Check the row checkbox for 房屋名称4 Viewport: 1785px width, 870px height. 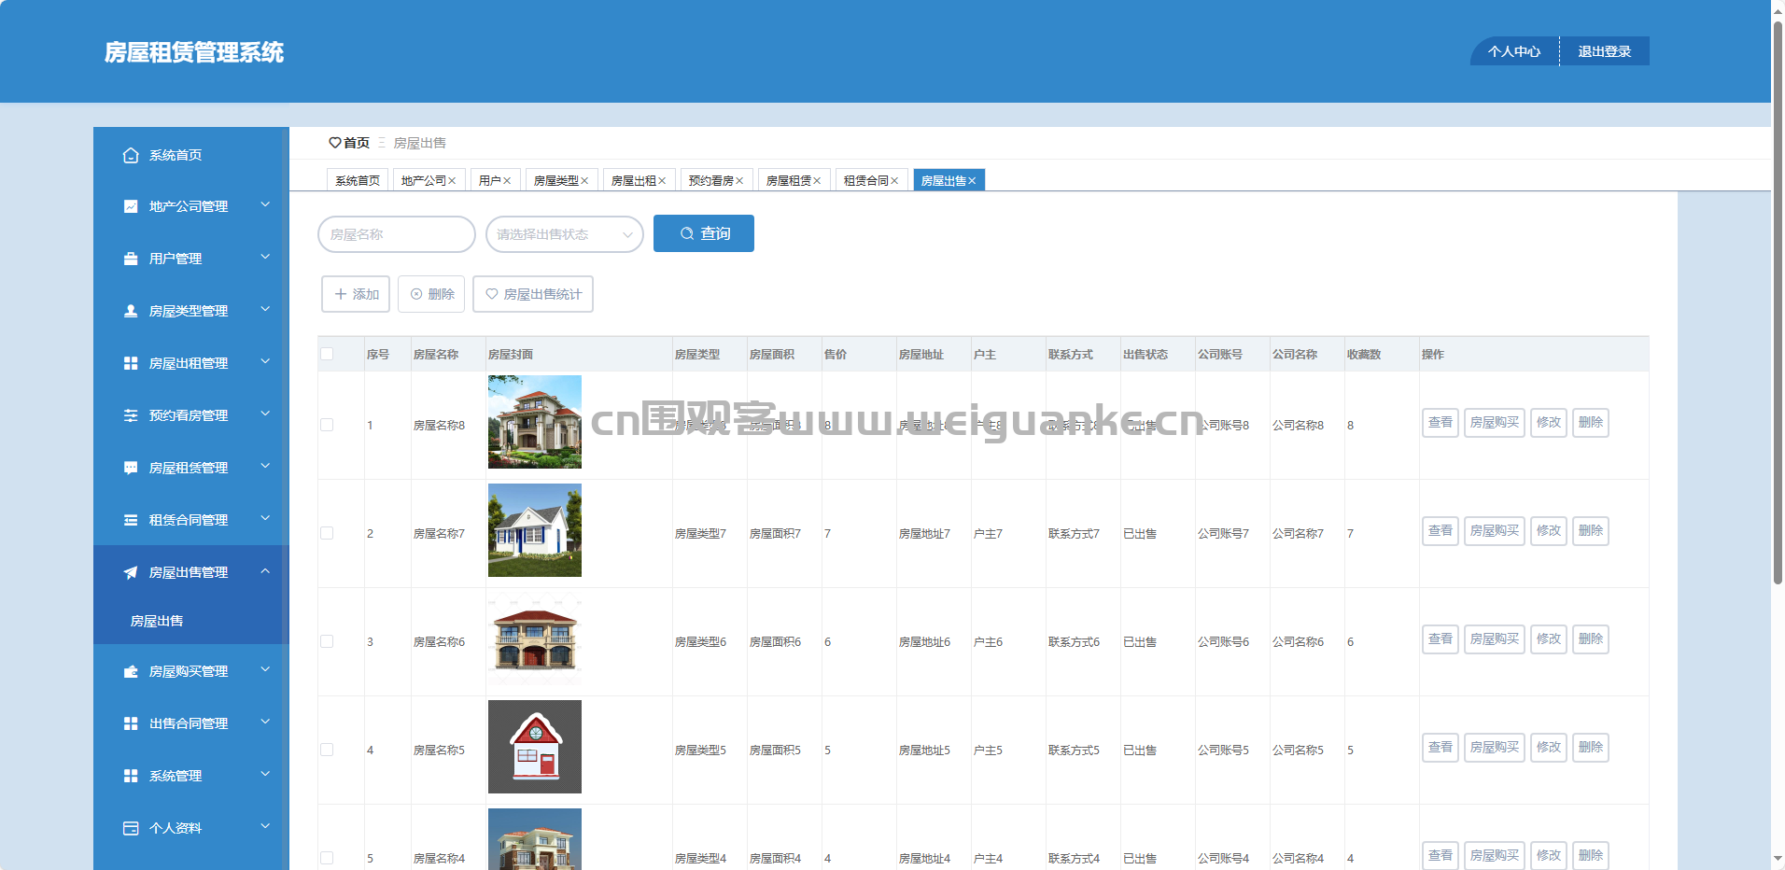pyautogui.click(x=327, y=858)
